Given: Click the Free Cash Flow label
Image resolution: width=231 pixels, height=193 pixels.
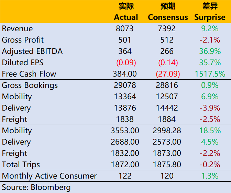Looking at the screenshot, I should tap(29, 74).
